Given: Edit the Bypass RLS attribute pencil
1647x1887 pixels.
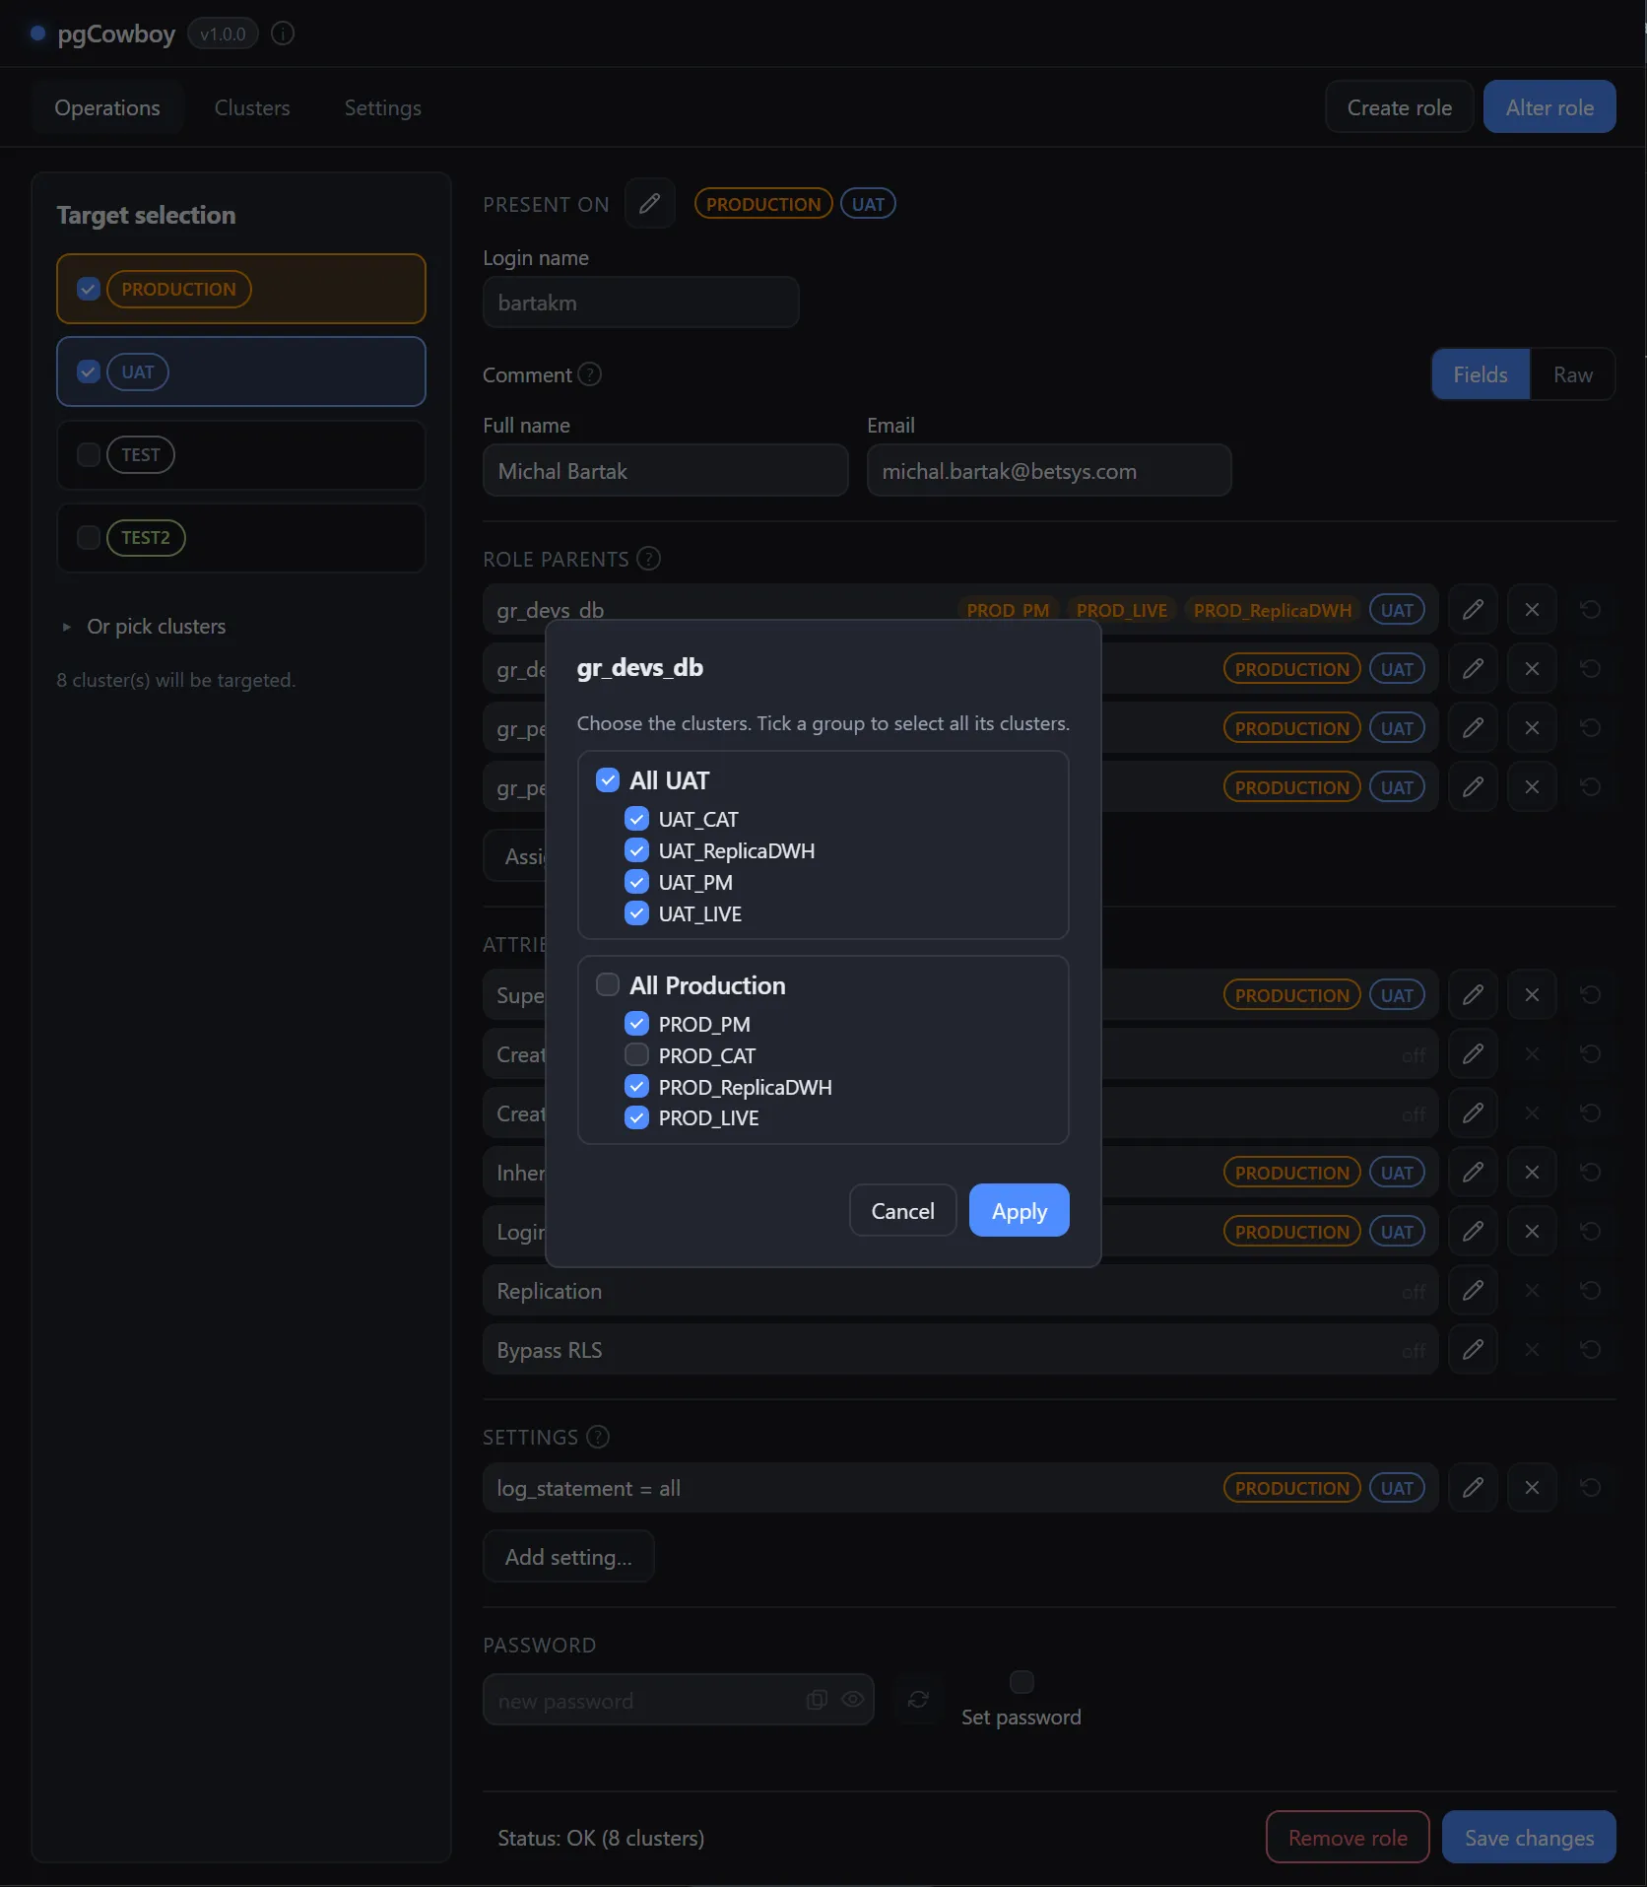Looking at the screenshot, I should pos(1473,1349).
